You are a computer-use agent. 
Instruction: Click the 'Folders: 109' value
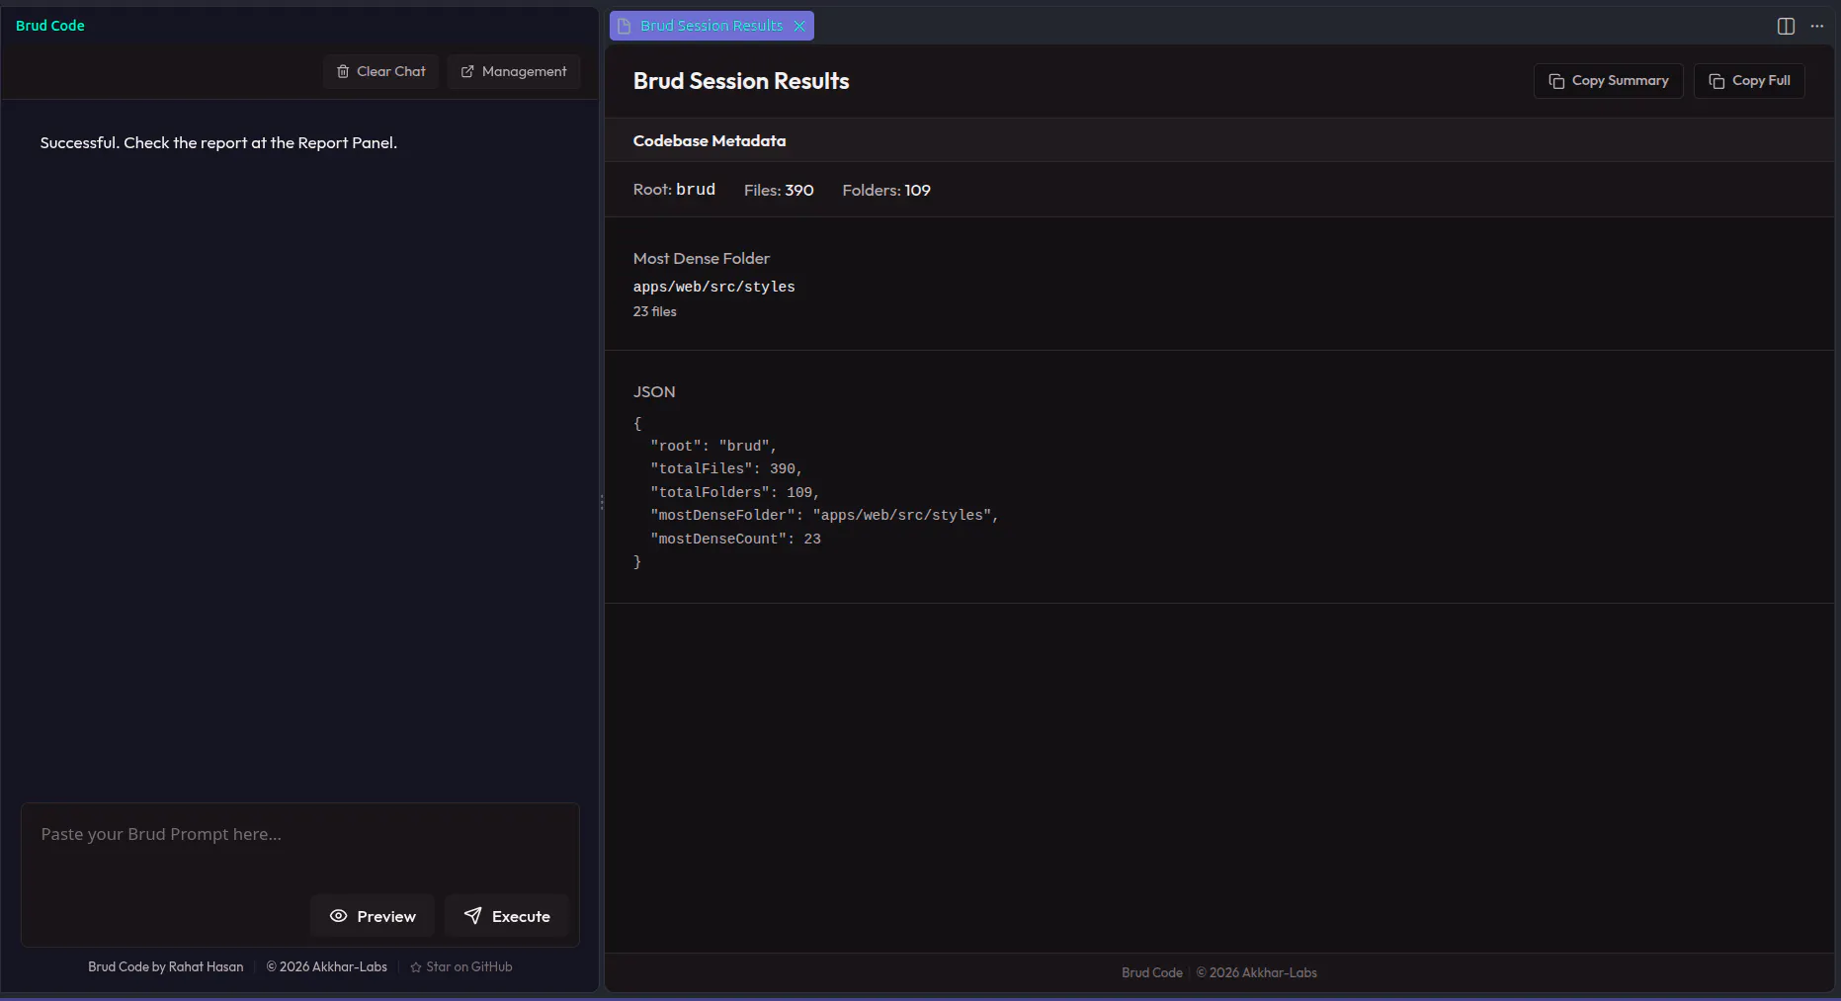[886, 190]
